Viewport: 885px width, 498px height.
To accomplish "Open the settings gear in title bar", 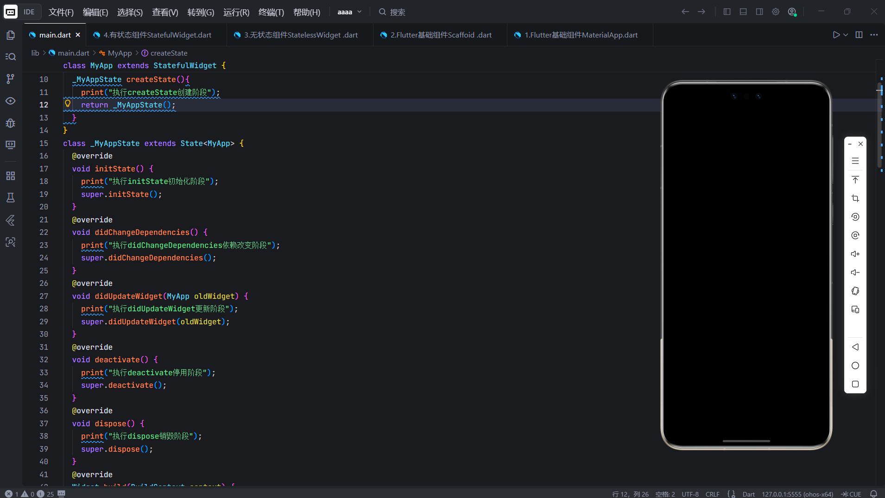I will tap(776, 12).
